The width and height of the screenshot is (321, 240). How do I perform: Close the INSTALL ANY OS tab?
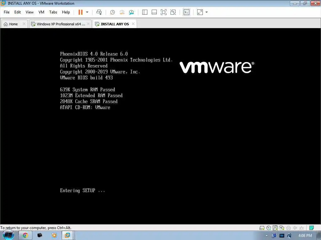pyautogui.click(x=133, y=24)
